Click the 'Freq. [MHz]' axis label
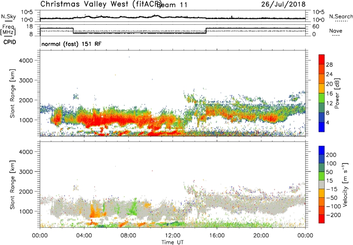This screenshot has height=245, width=353. coord(8,30)
